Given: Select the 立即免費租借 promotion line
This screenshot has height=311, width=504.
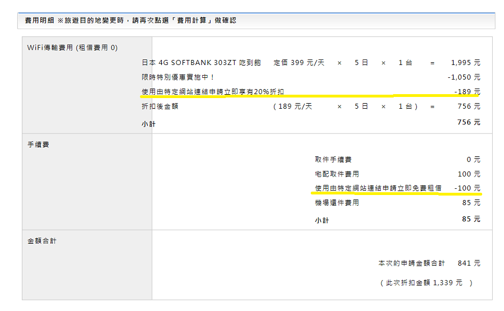Looking at the screenshot, I should [x=379, y=188].
